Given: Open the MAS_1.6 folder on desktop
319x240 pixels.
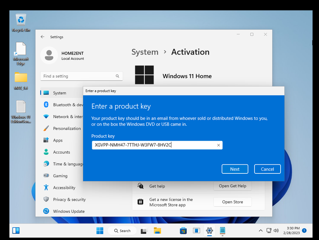Looking at the screenshot, I should coord(21,81).
